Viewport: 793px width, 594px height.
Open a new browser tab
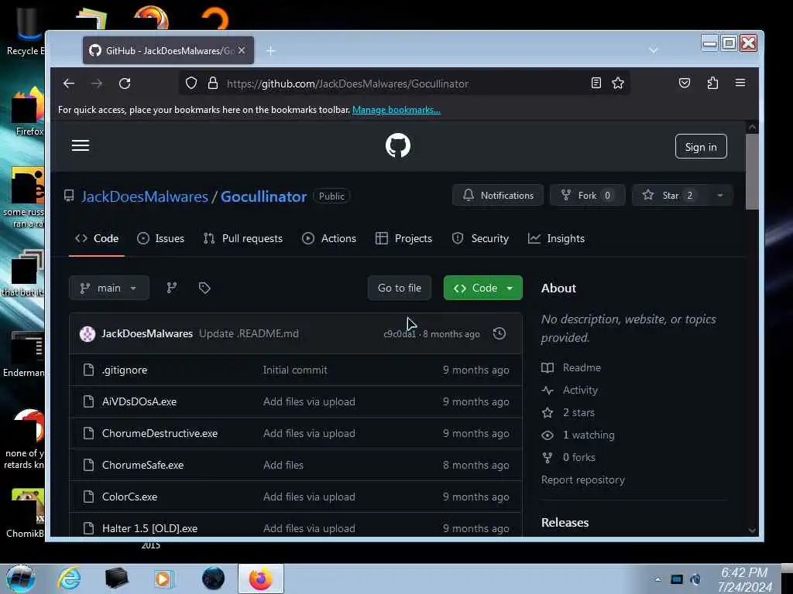(270, 51)
